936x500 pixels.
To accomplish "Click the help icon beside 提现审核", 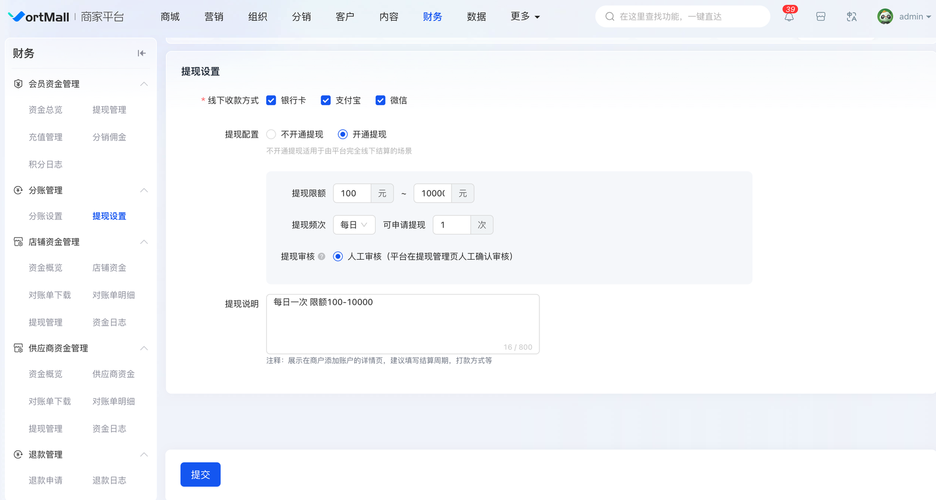I will [x=322, y=257].
